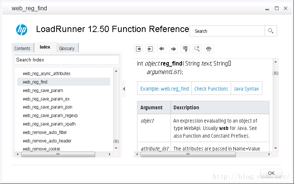Go back with the left arrow icon
This screenshot has height=184, width=294.
pyautogui.click(x=162, y=49)
